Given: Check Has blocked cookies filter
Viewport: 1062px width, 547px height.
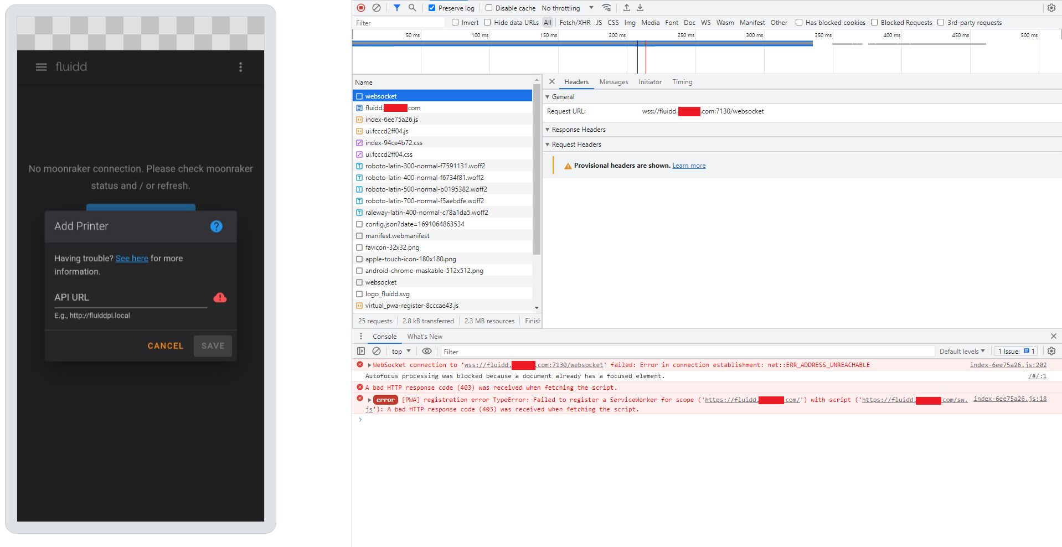Looking at the screenshot, I should (800, 23).
